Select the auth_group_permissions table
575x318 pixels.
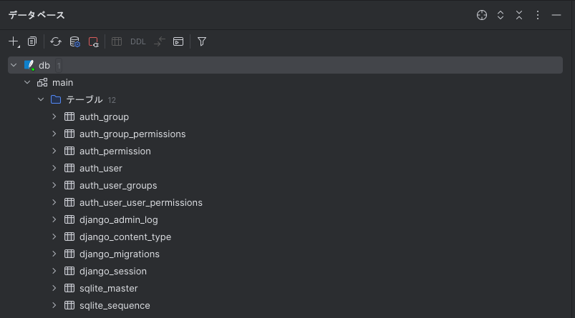click(132, 134)
